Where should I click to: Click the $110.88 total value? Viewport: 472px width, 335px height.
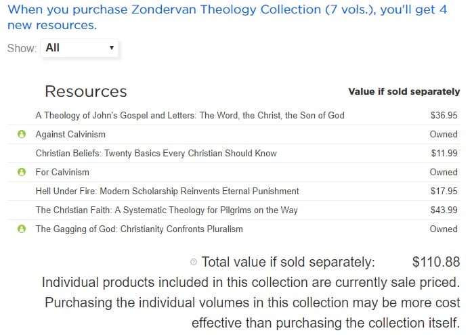[x=436, y=262]
